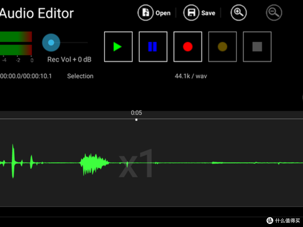Click the Open text label
This screenshot has height=227, width=303.
[x=163, y=13]
